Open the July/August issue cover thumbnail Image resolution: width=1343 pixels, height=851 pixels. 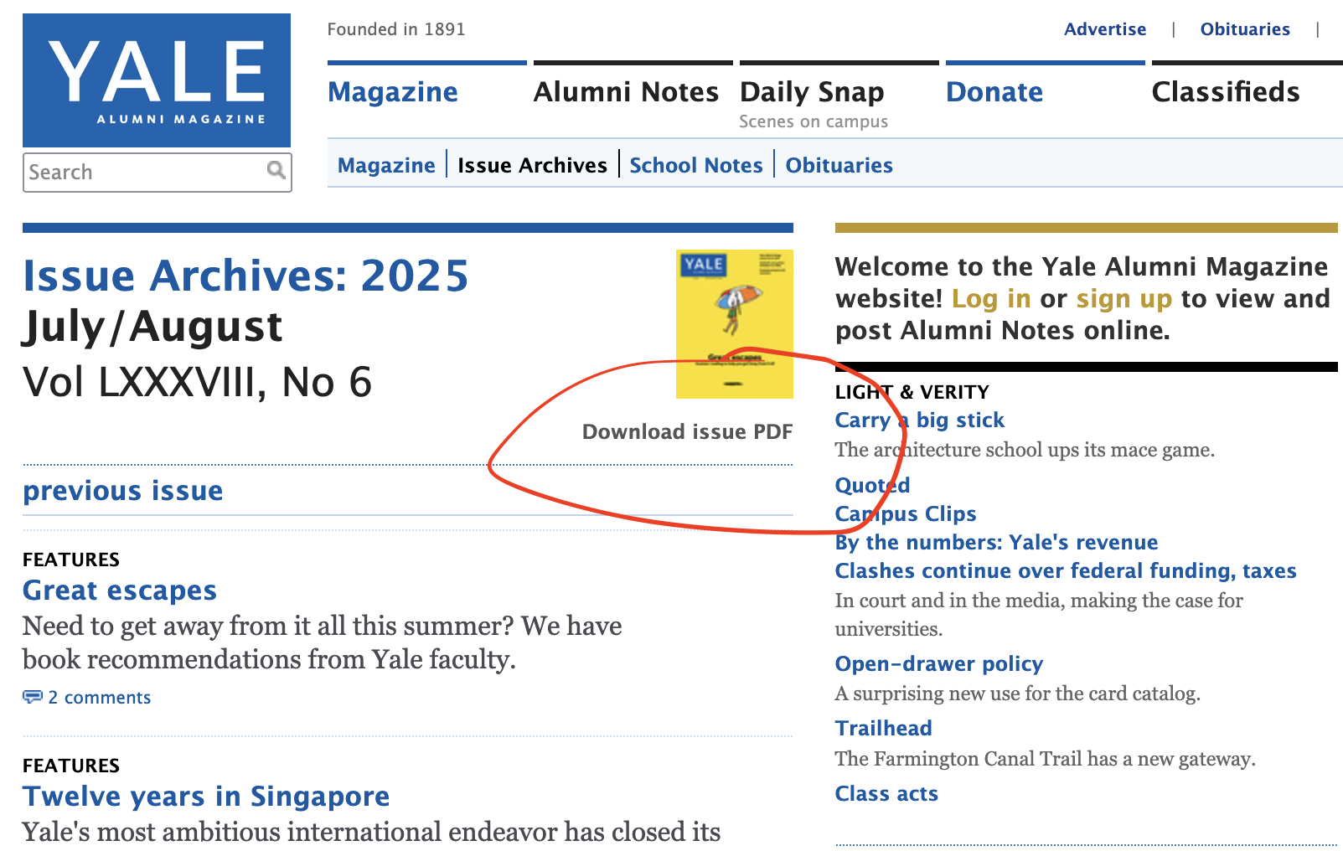(735, 324)
